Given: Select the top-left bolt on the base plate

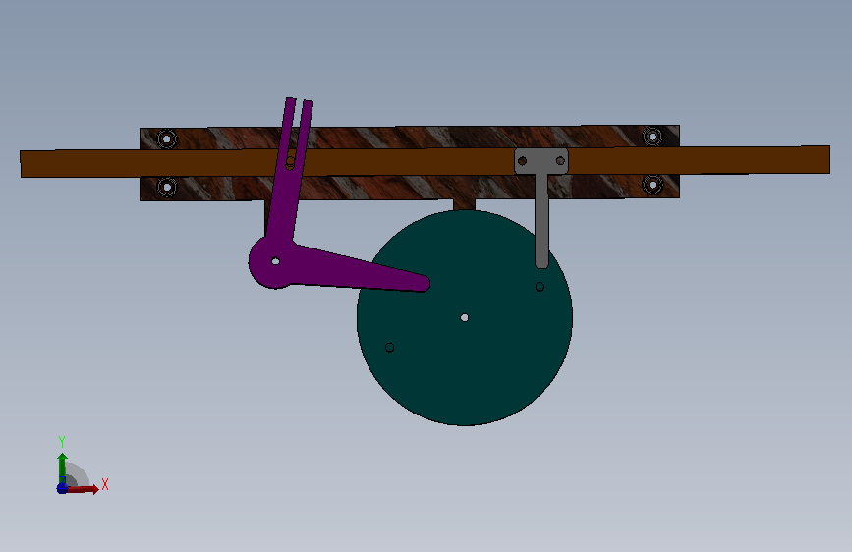Looking at the screenshot, I should point(167,139).
